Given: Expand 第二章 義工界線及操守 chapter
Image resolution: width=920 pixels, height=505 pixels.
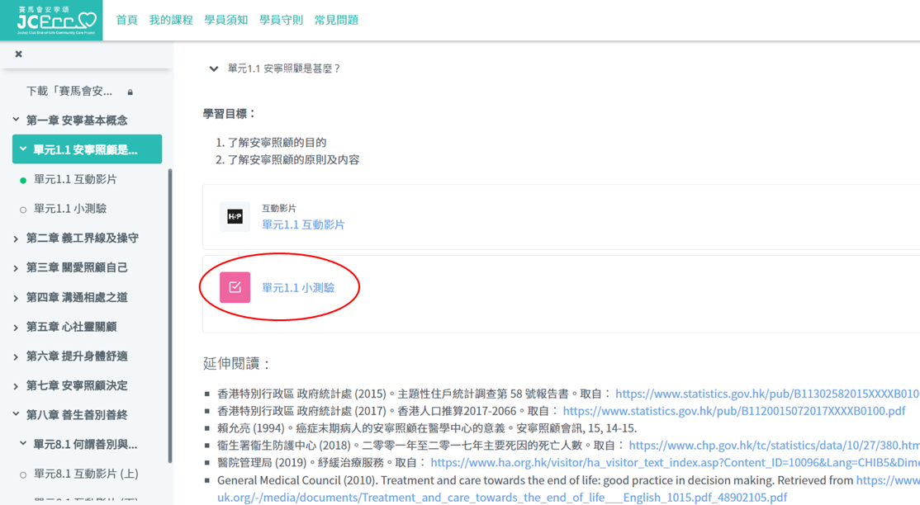Looking at the screenshot, I should coord(16,238).
